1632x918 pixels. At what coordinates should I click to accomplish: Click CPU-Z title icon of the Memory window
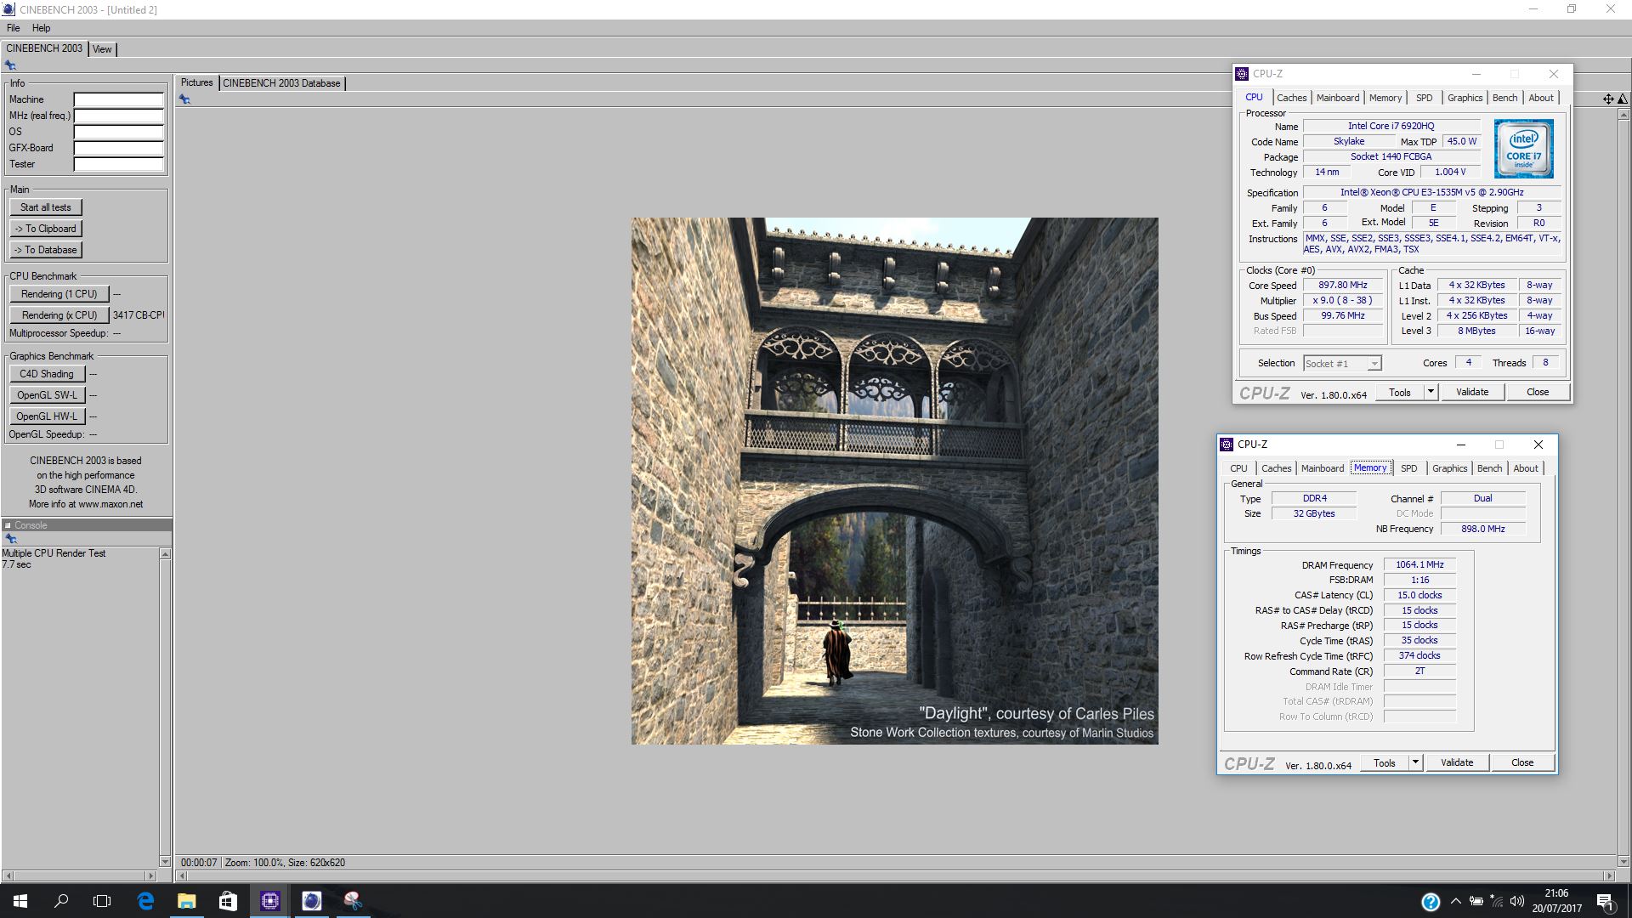[1227, 445]
